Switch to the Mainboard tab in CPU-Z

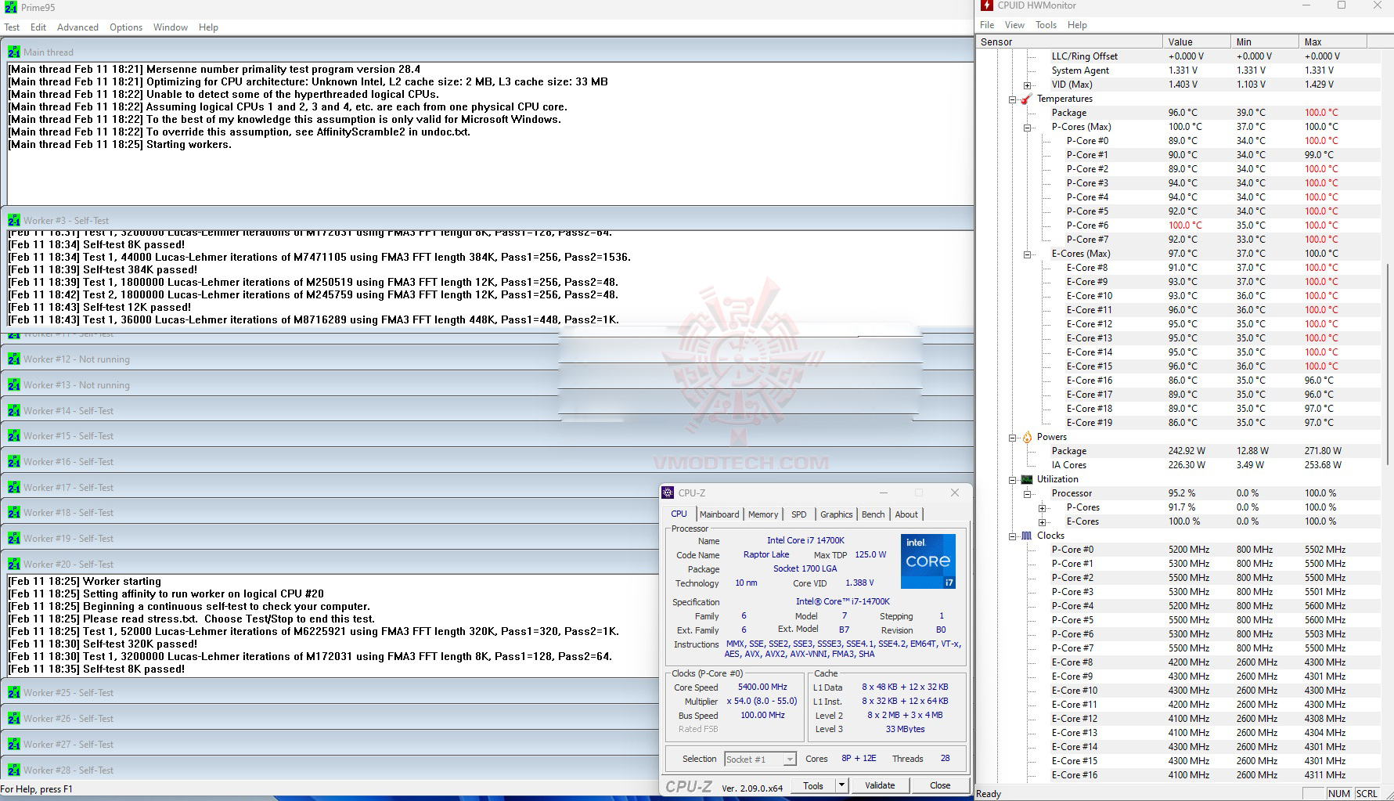coord(719,514)
